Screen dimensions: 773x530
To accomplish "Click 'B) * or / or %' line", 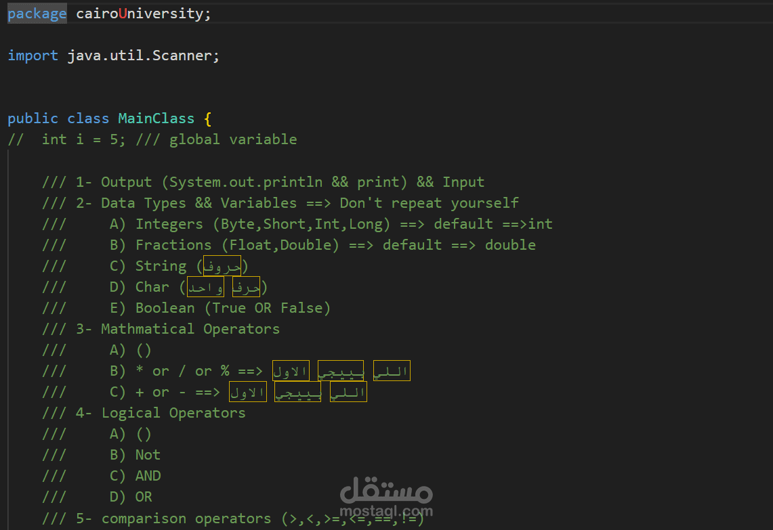I will [226, 371].
